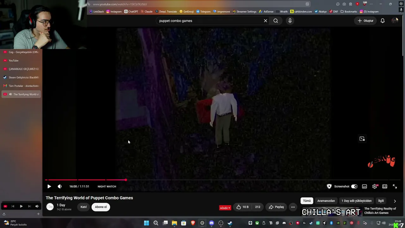
Task: Play media from the sidebar media control
Action: 21,206
